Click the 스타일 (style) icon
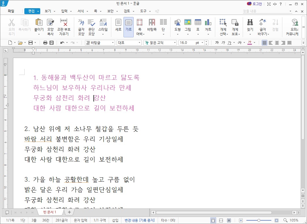307x224 pixels. coord(103,23)
